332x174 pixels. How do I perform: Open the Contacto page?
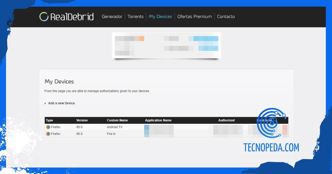[226, 17]
